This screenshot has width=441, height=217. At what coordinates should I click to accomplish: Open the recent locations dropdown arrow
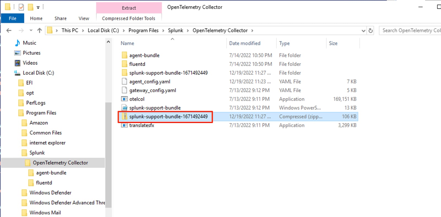pyautogui.click(x=31, y=30)
